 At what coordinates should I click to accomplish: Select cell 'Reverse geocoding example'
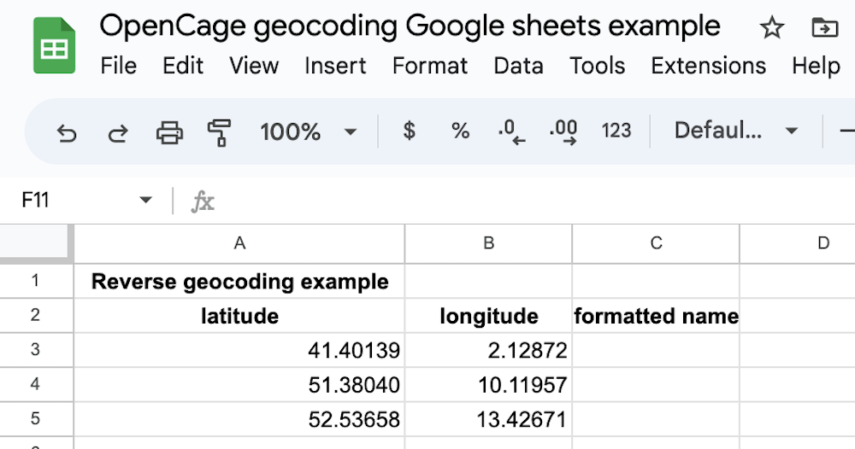pos(239,281)
